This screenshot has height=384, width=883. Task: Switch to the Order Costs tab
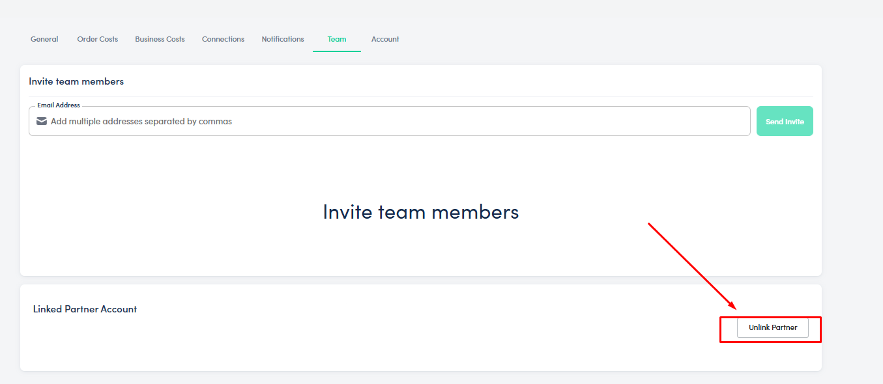click(x=98, y=39)
